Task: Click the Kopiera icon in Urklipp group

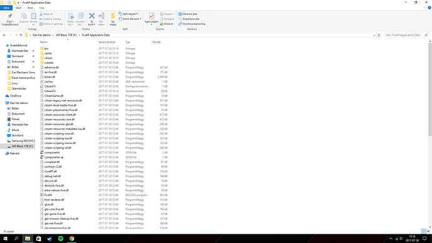Action: click(x=24, y=16)
